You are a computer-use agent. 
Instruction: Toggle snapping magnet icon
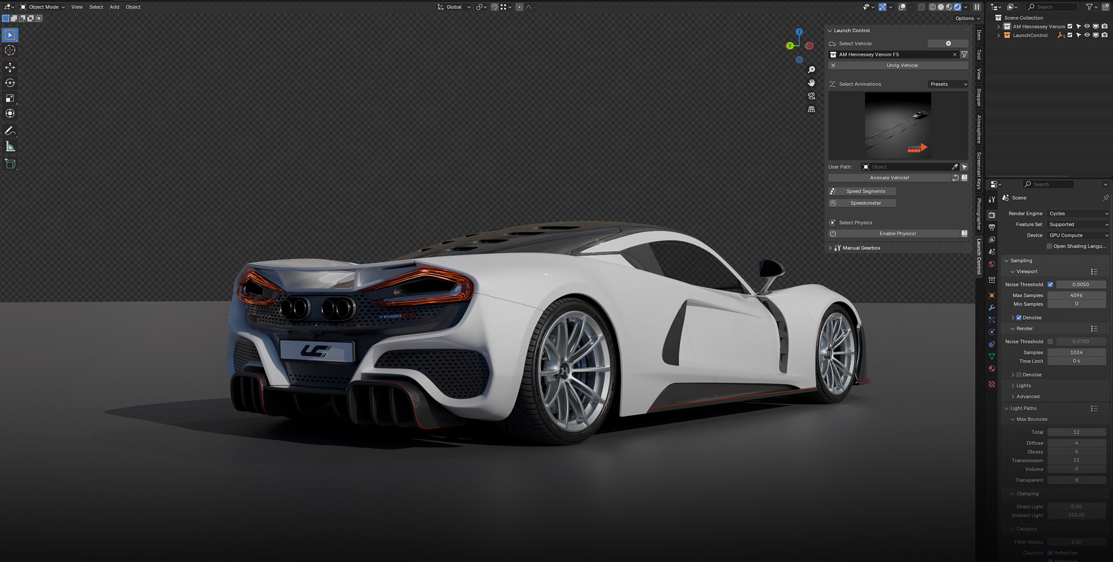click(494, 7)
